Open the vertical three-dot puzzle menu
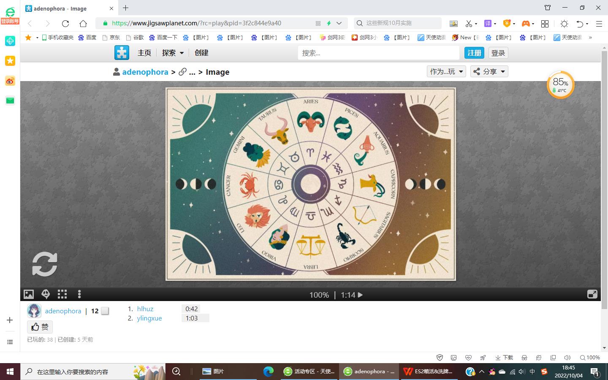 79,294
